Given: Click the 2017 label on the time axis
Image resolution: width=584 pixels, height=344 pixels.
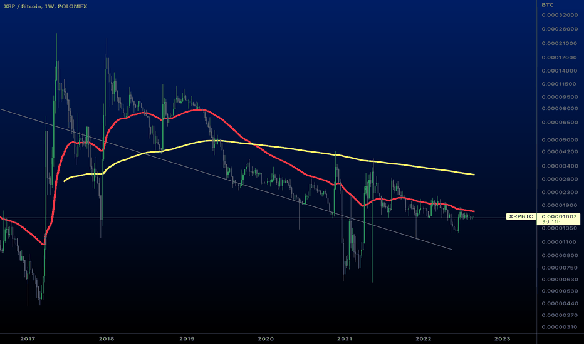Looking at the screenshot, I should pyautogui.click(x=28, y=339).
